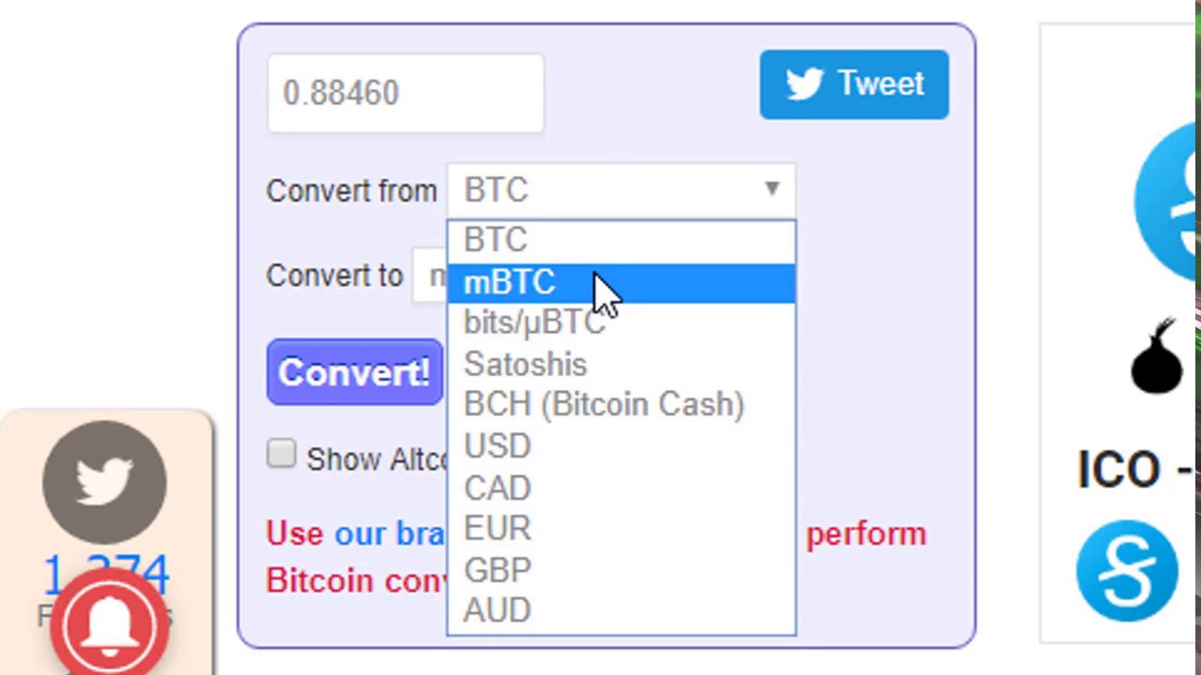Click the black Tor onion icon
1201x675 pixels.
point(1157,358)
